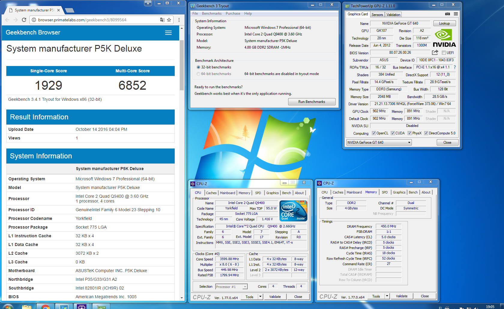Click the 1929 single-core score value
The width and height of the screenshot is (504, 309).
pyautogui.click(x=49, y=85)
